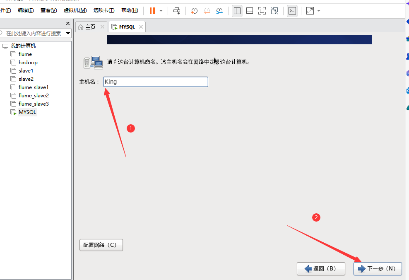
Task: Select the flume virtual machine
Action: (x=25, y=54)
